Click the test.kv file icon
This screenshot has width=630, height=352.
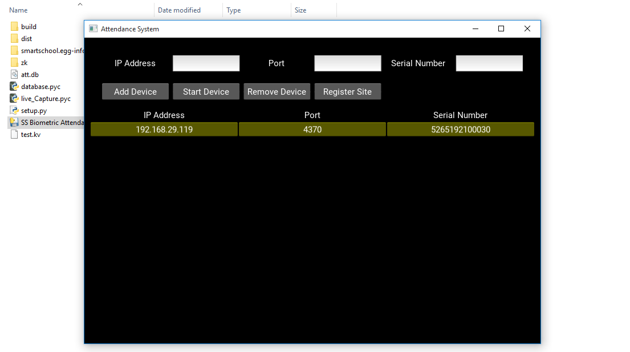coord(14,135)
